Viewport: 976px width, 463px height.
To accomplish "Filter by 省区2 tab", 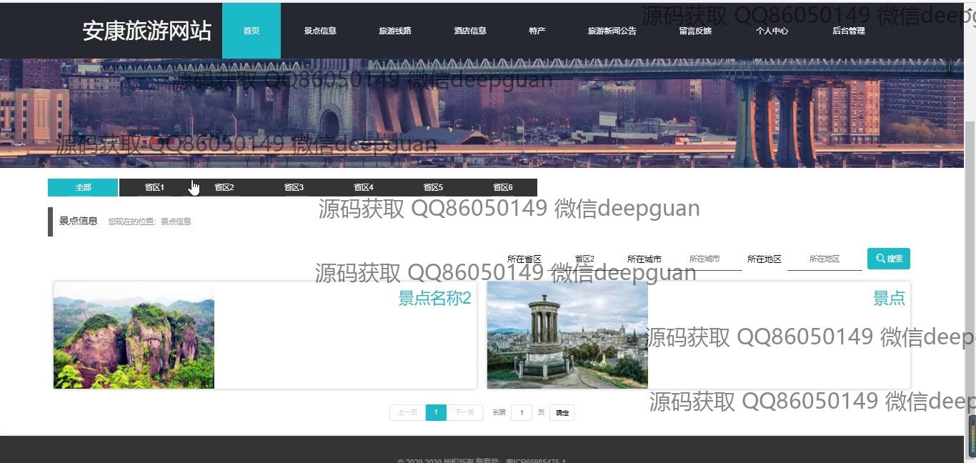I will [x=224, y=187].
